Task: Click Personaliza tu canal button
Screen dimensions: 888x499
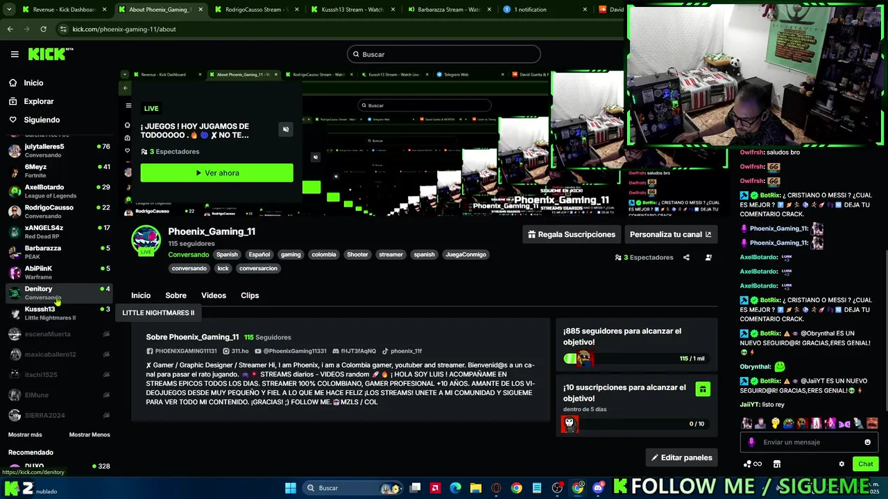Action: [670, 234]
